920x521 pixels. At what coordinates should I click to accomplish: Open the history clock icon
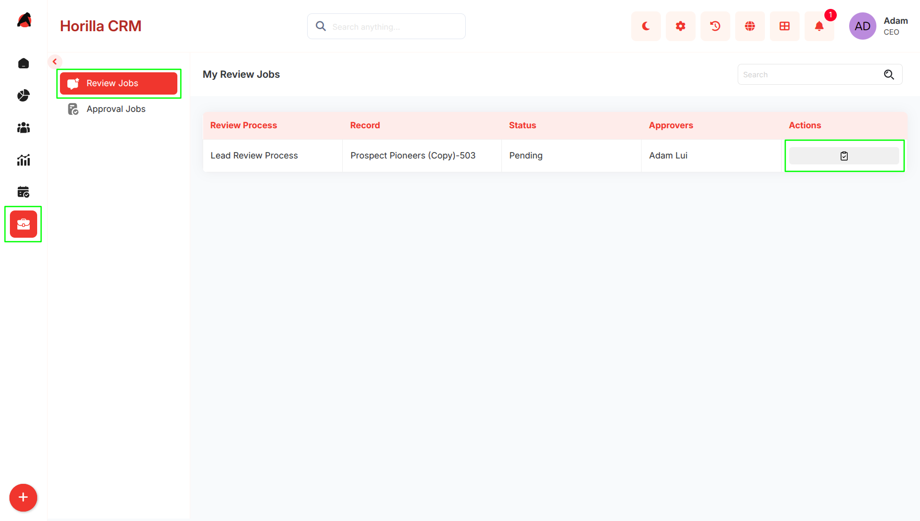tap(715, 26)
